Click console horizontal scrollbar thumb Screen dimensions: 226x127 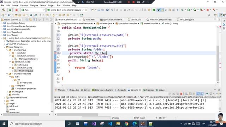(78, 115)
